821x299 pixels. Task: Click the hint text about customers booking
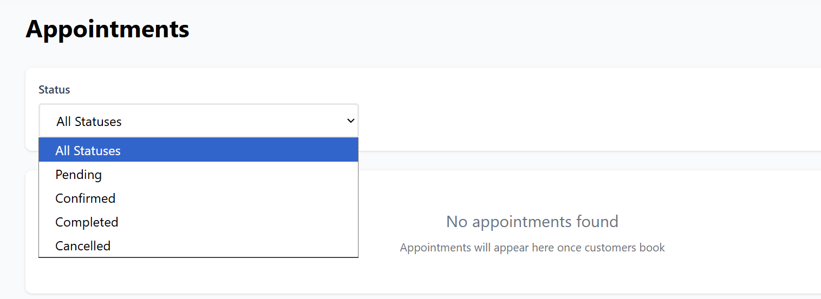[532, 248]
